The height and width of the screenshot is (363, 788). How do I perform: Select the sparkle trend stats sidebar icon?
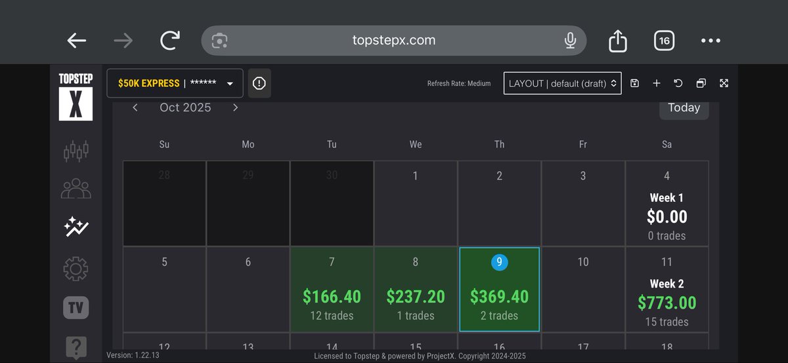pos(76,227)
